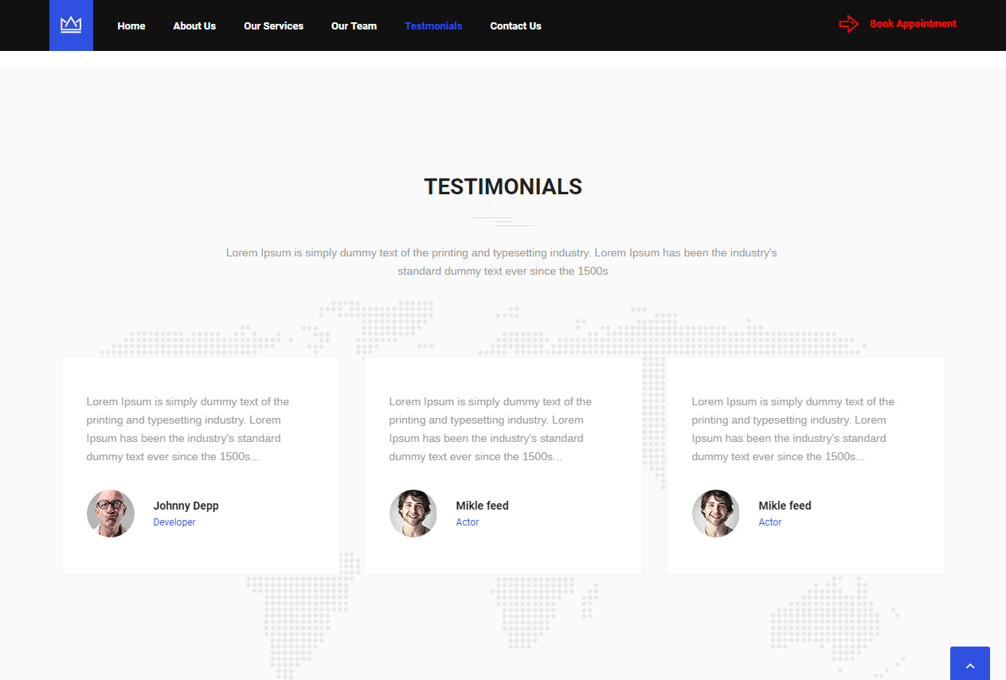Image resolution: width=1006 pixels, height=680 pixels.
Task: Click the red arrow icon beside Book Appointment
Action: pos(849,24)
